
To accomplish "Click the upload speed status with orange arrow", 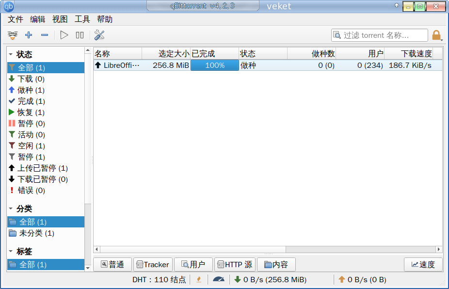I will (x=362, y=280).
